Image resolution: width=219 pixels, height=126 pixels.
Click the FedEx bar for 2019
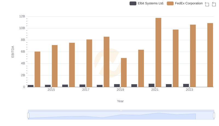pyautogui.click(x=124, y=72)
